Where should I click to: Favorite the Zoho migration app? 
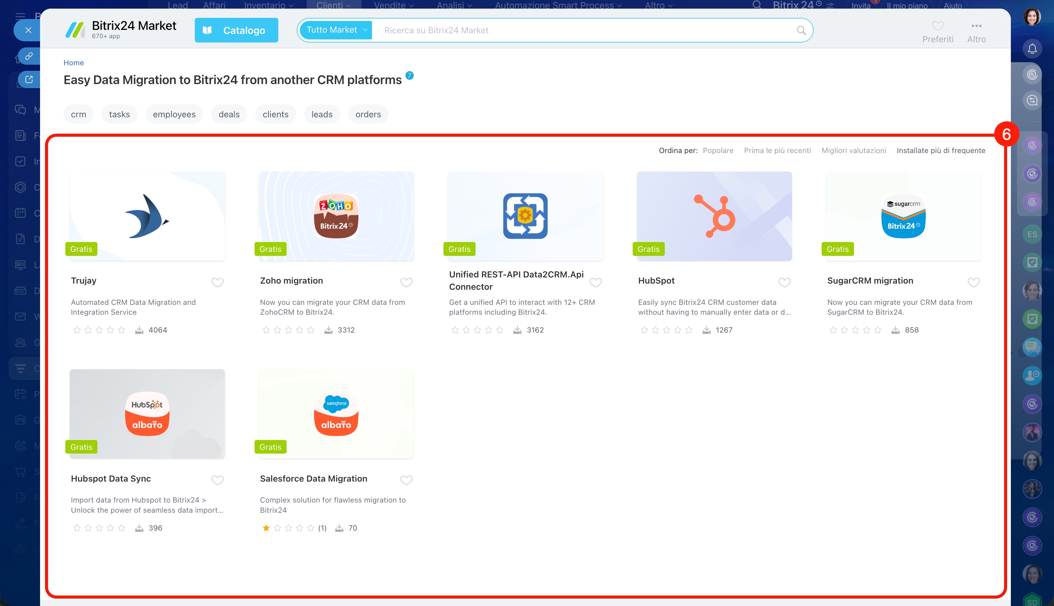tap(406, 282)
